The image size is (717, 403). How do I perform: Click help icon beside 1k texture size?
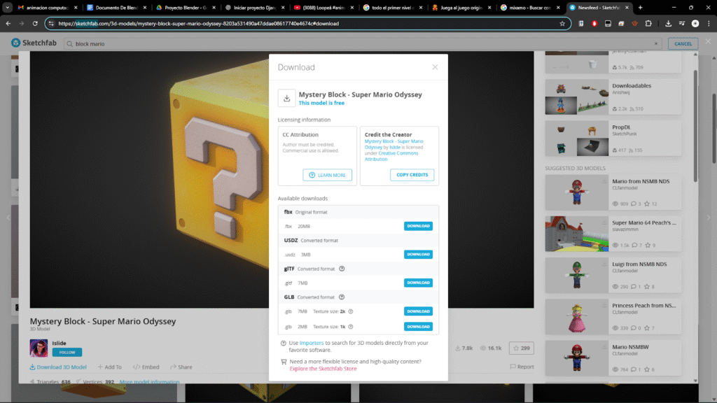coord(350,327)
